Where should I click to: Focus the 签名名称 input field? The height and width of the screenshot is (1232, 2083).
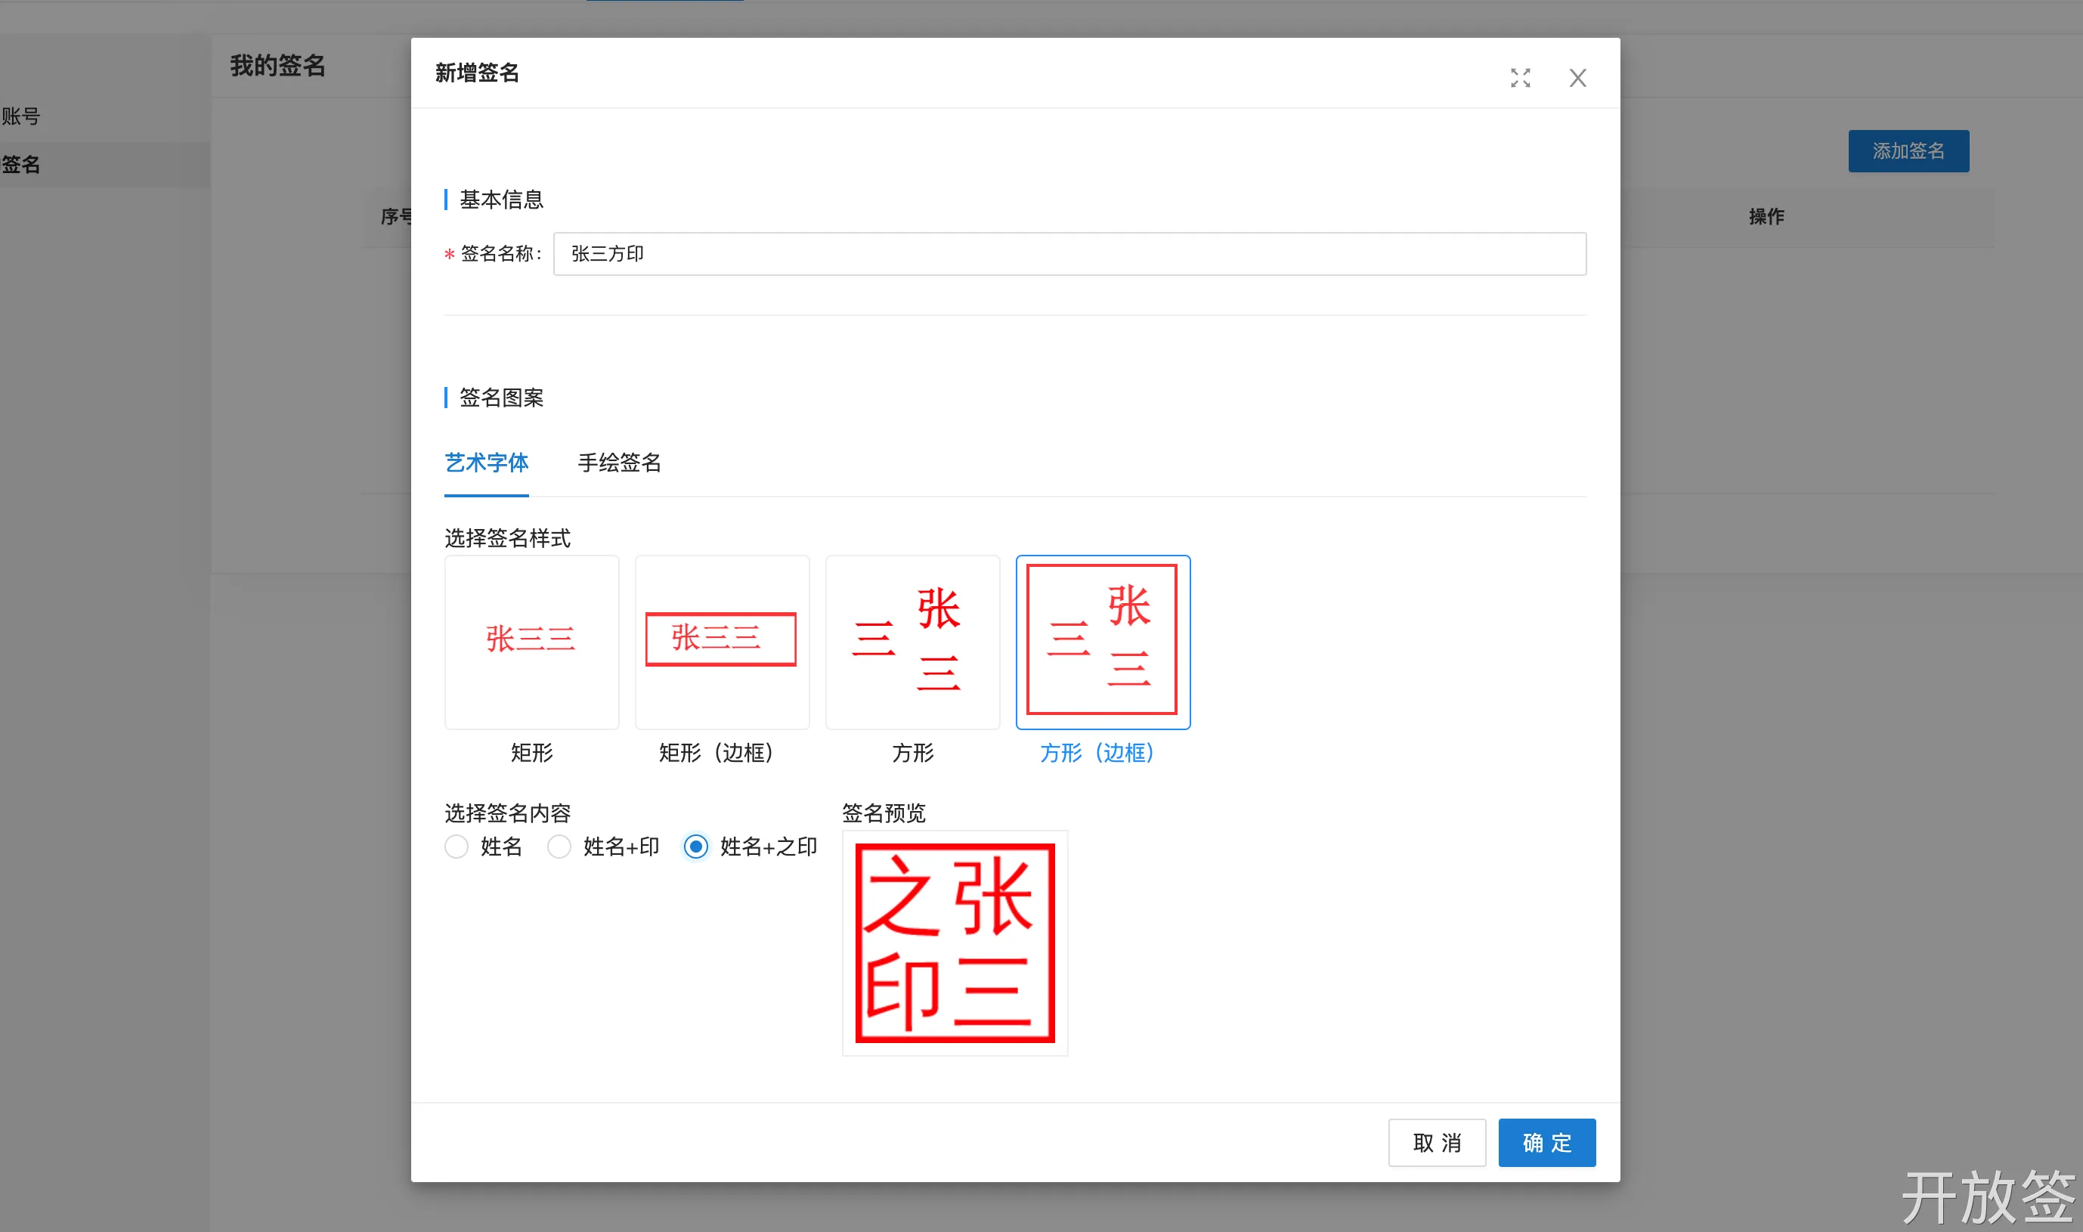point(1069,254)
